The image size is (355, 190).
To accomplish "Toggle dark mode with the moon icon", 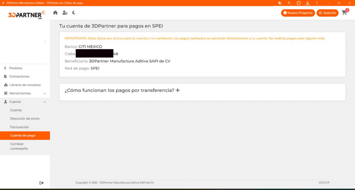I will (74, 13).
